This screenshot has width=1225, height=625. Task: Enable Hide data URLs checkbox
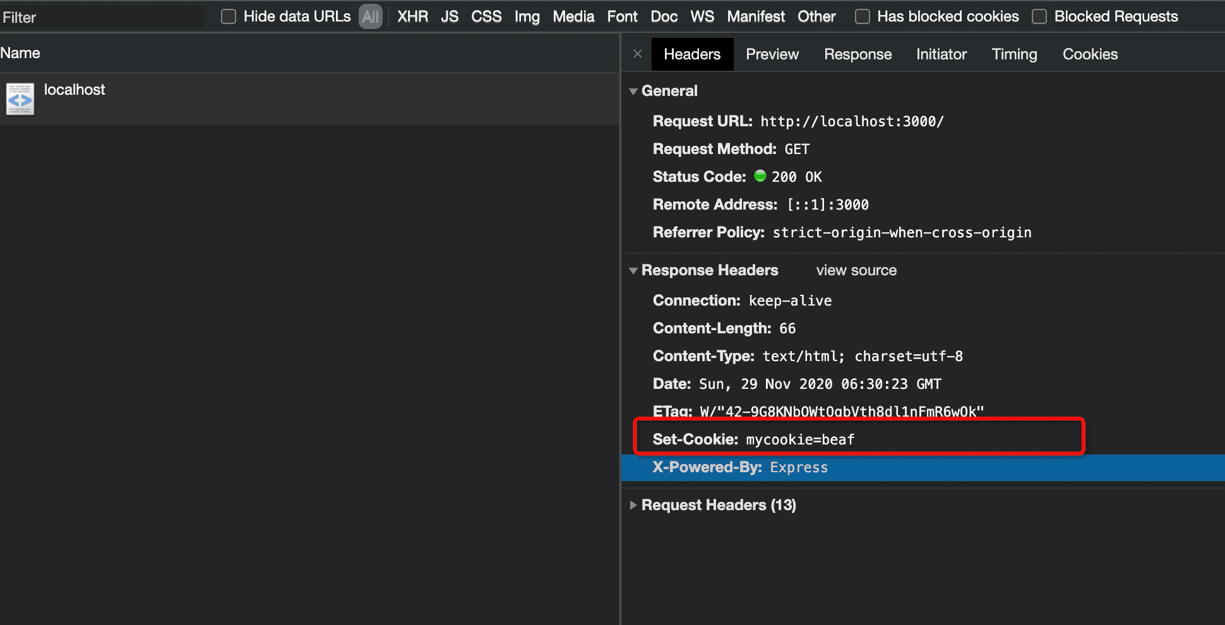pos(229,16)
